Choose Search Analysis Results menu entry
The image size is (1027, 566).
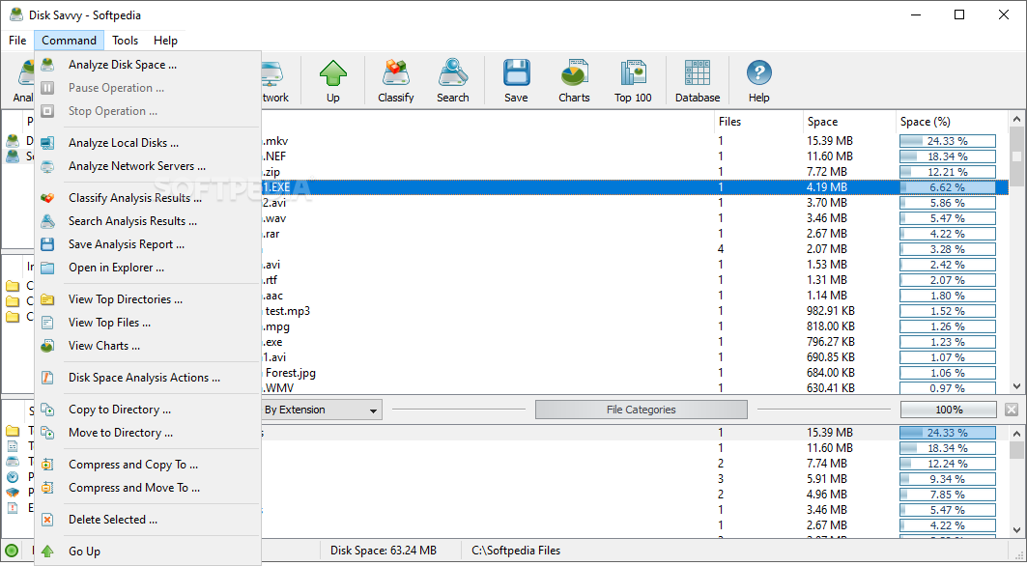[x=148, y=221]
